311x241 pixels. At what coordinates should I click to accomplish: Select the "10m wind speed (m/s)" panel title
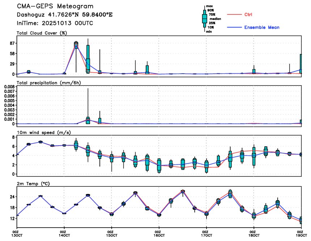(x=43, y=133)
